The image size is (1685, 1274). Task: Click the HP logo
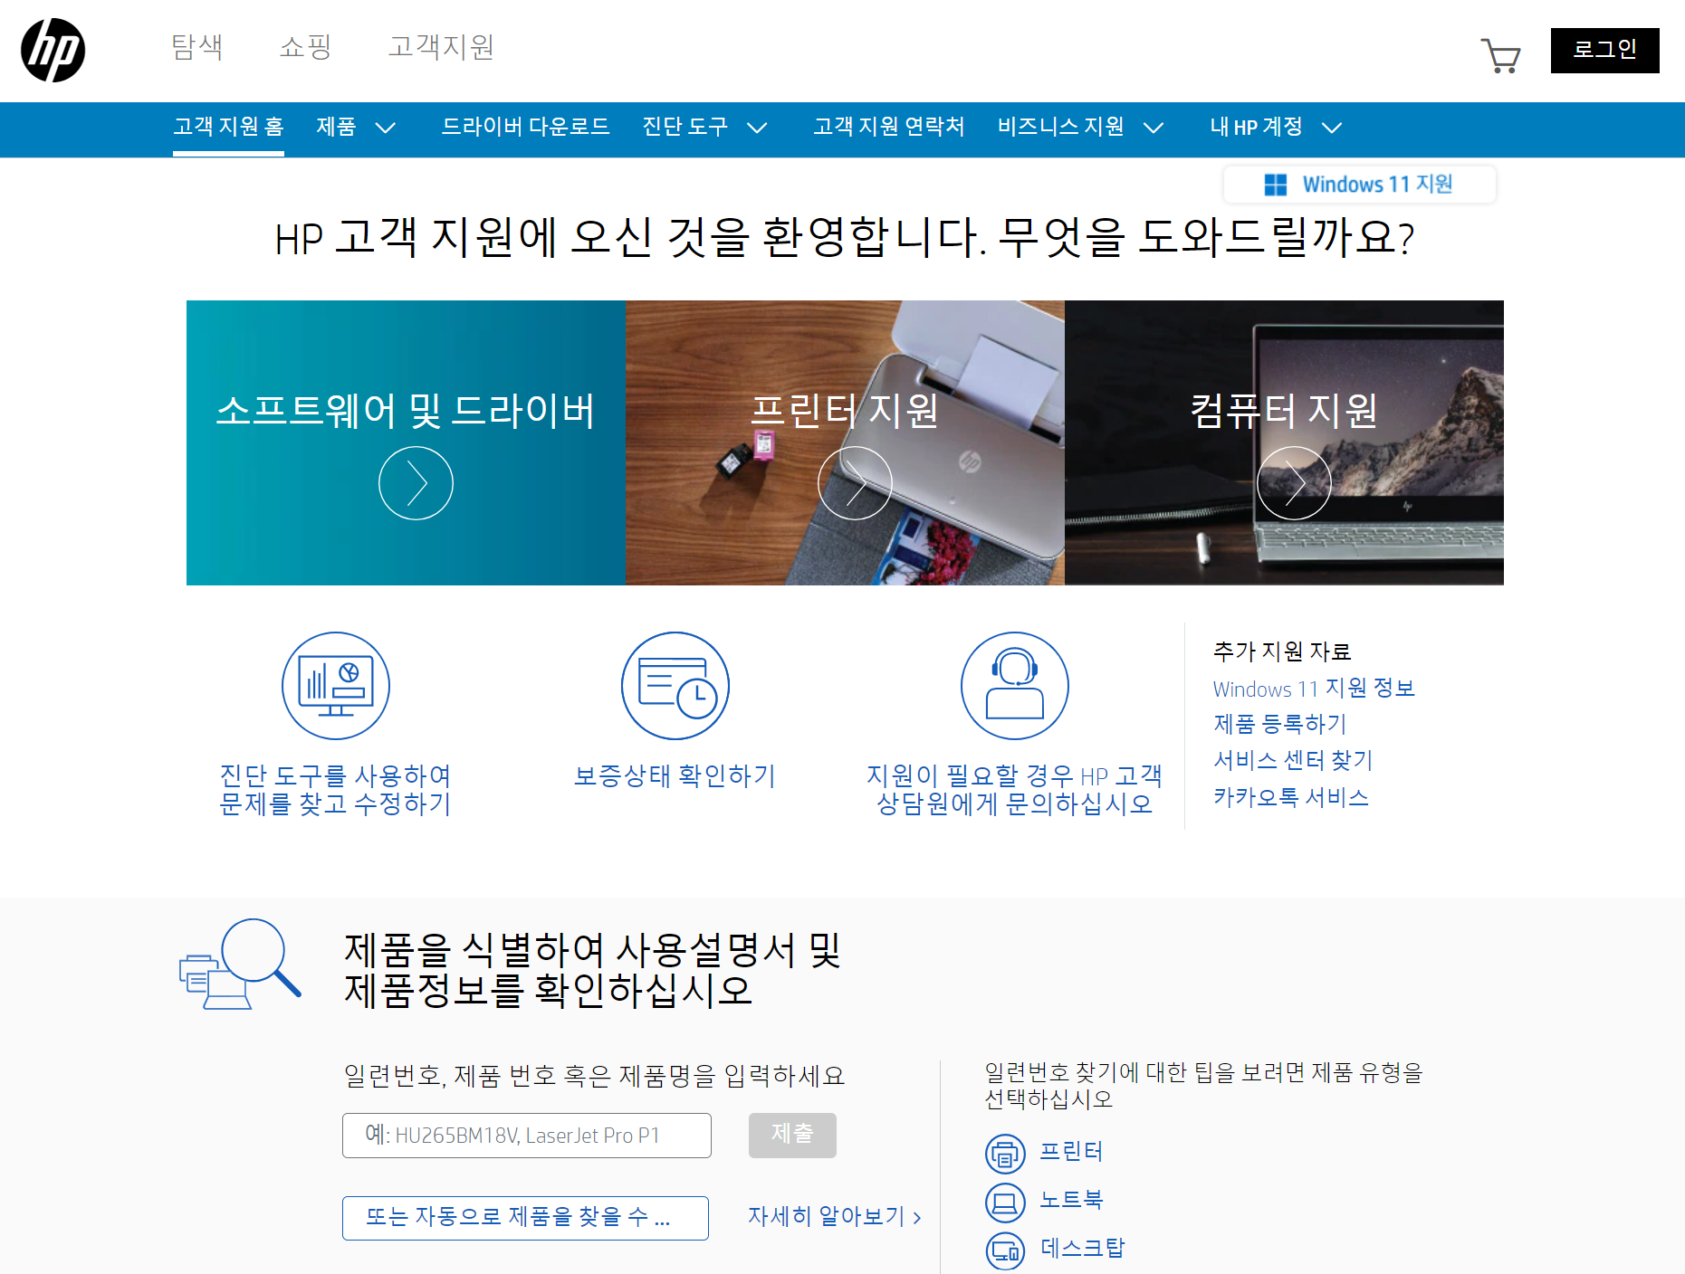coord(52,52)
